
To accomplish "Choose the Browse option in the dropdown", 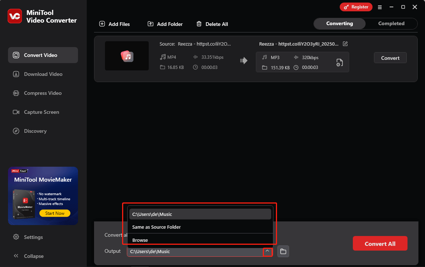I will pyautogui.click(x=200, y=240).
